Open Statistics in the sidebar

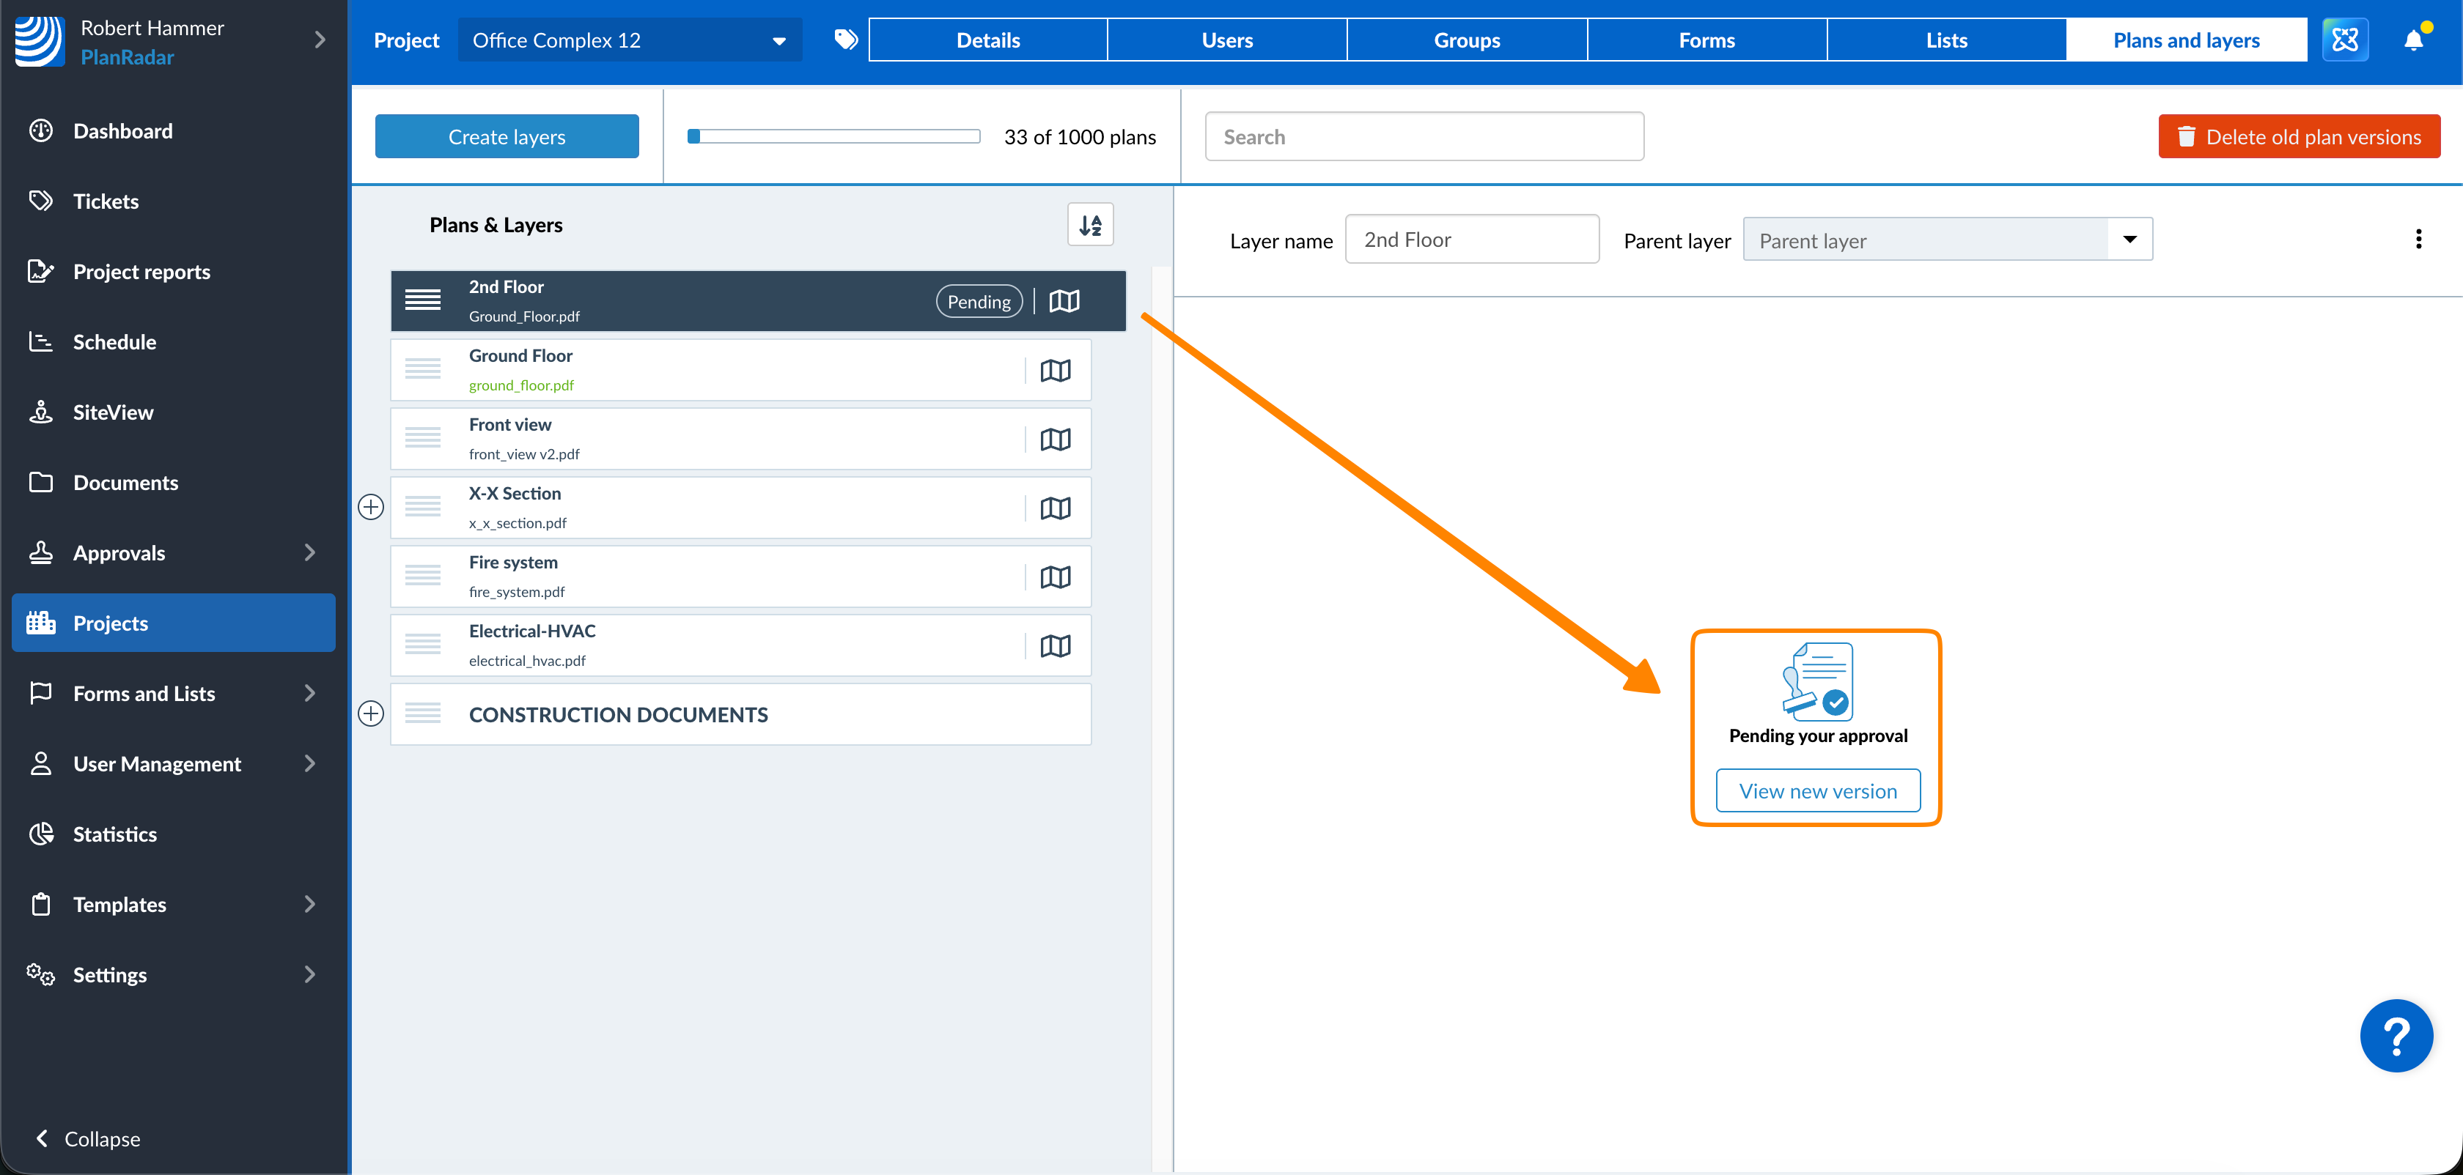click(115, 834)
